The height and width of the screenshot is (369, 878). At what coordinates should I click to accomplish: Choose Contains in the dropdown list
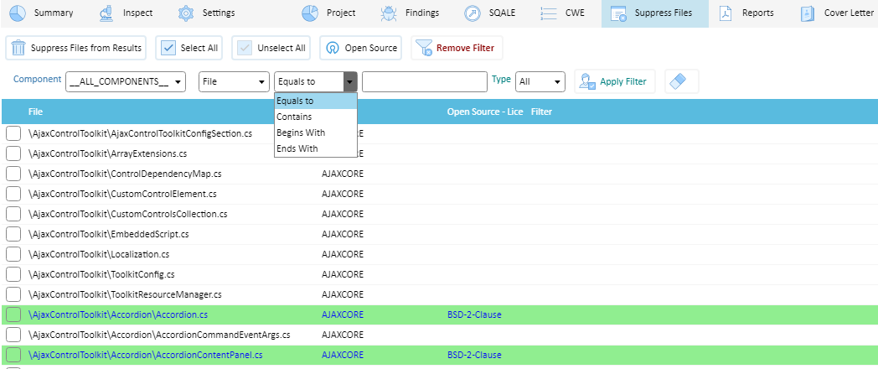[315, 117]
